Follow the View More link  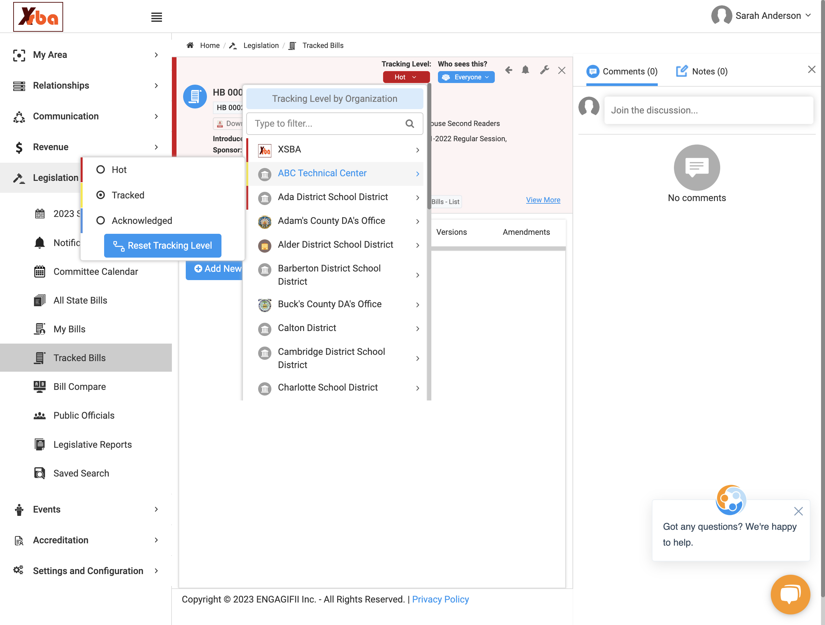click(543, 200)
